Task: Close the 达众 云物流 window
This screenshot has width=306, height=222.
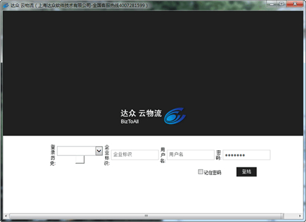Action: [x=295, y=4]
